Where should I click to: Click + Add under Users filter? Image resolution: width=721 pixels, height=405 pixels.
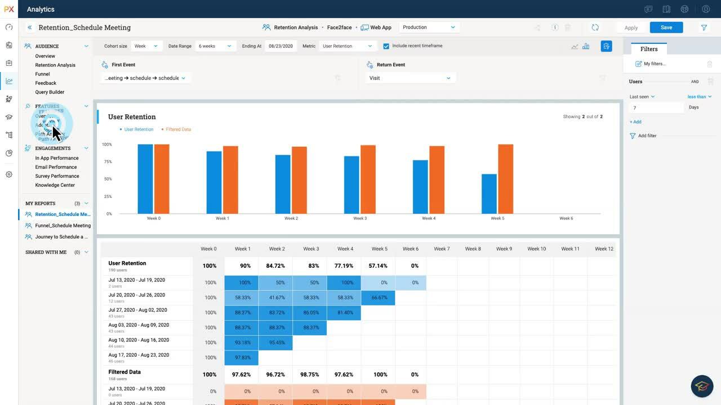(635, 121)
